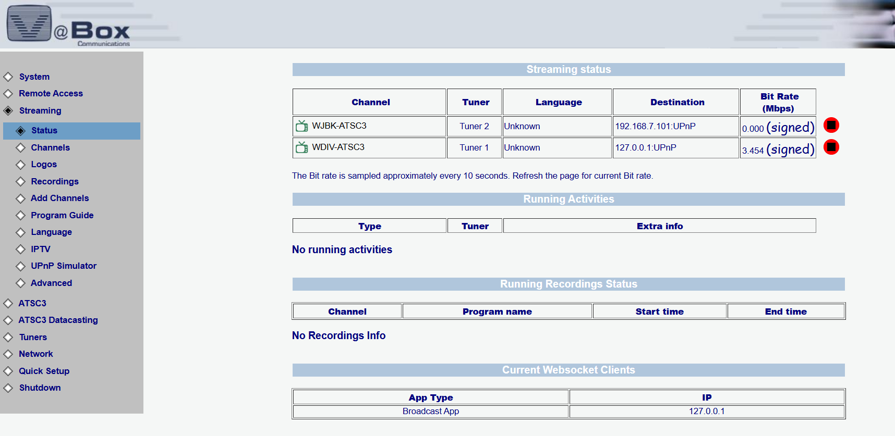
Task: Open the Recordings page
Action: (x=55, y=181)
